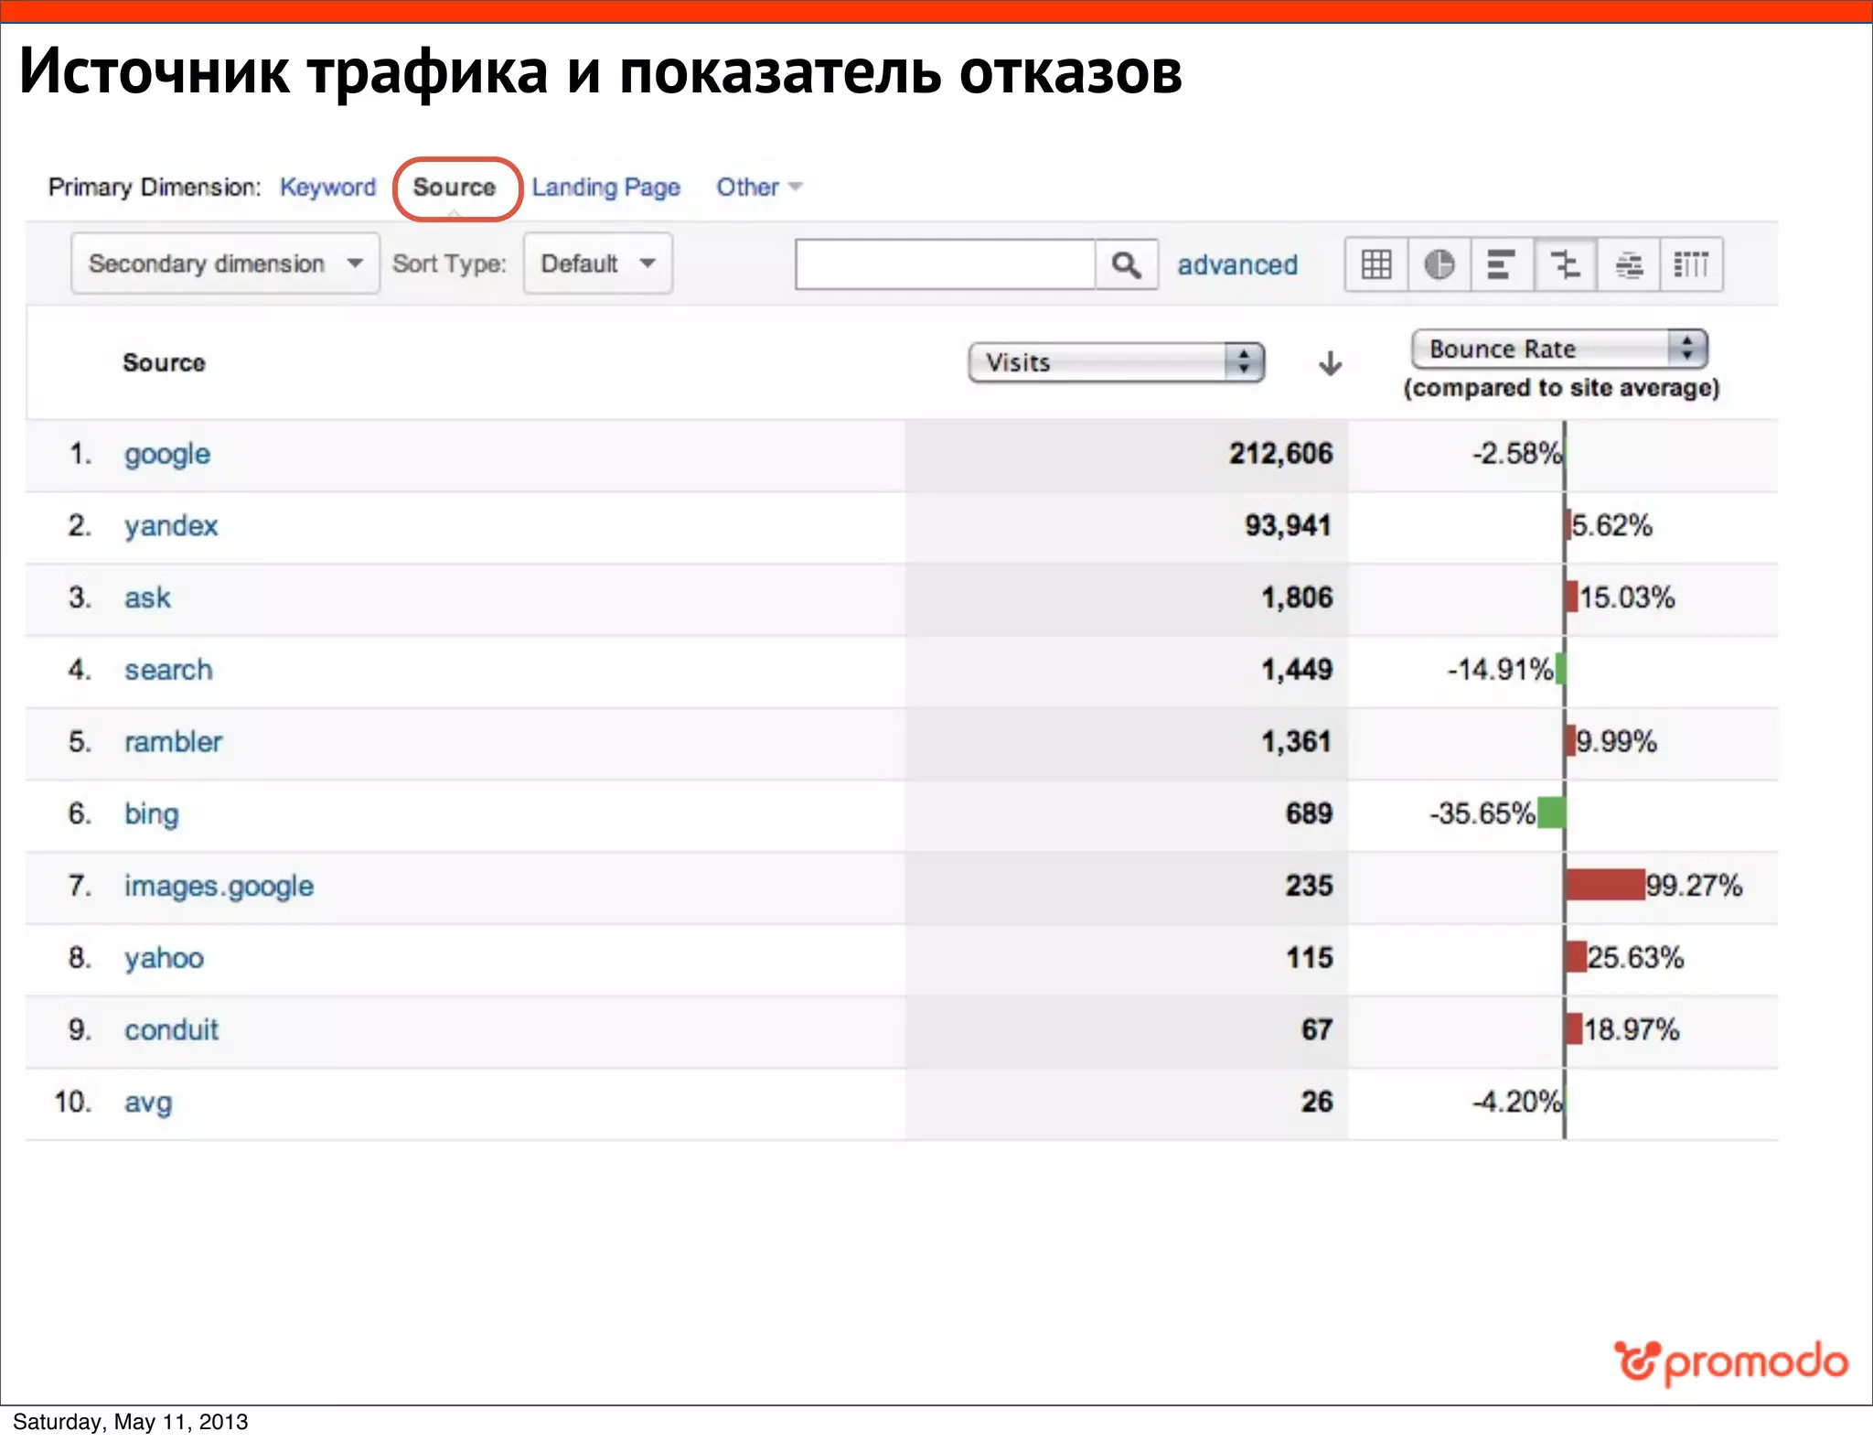Select the 93,941 visits value

(1288, 526)
